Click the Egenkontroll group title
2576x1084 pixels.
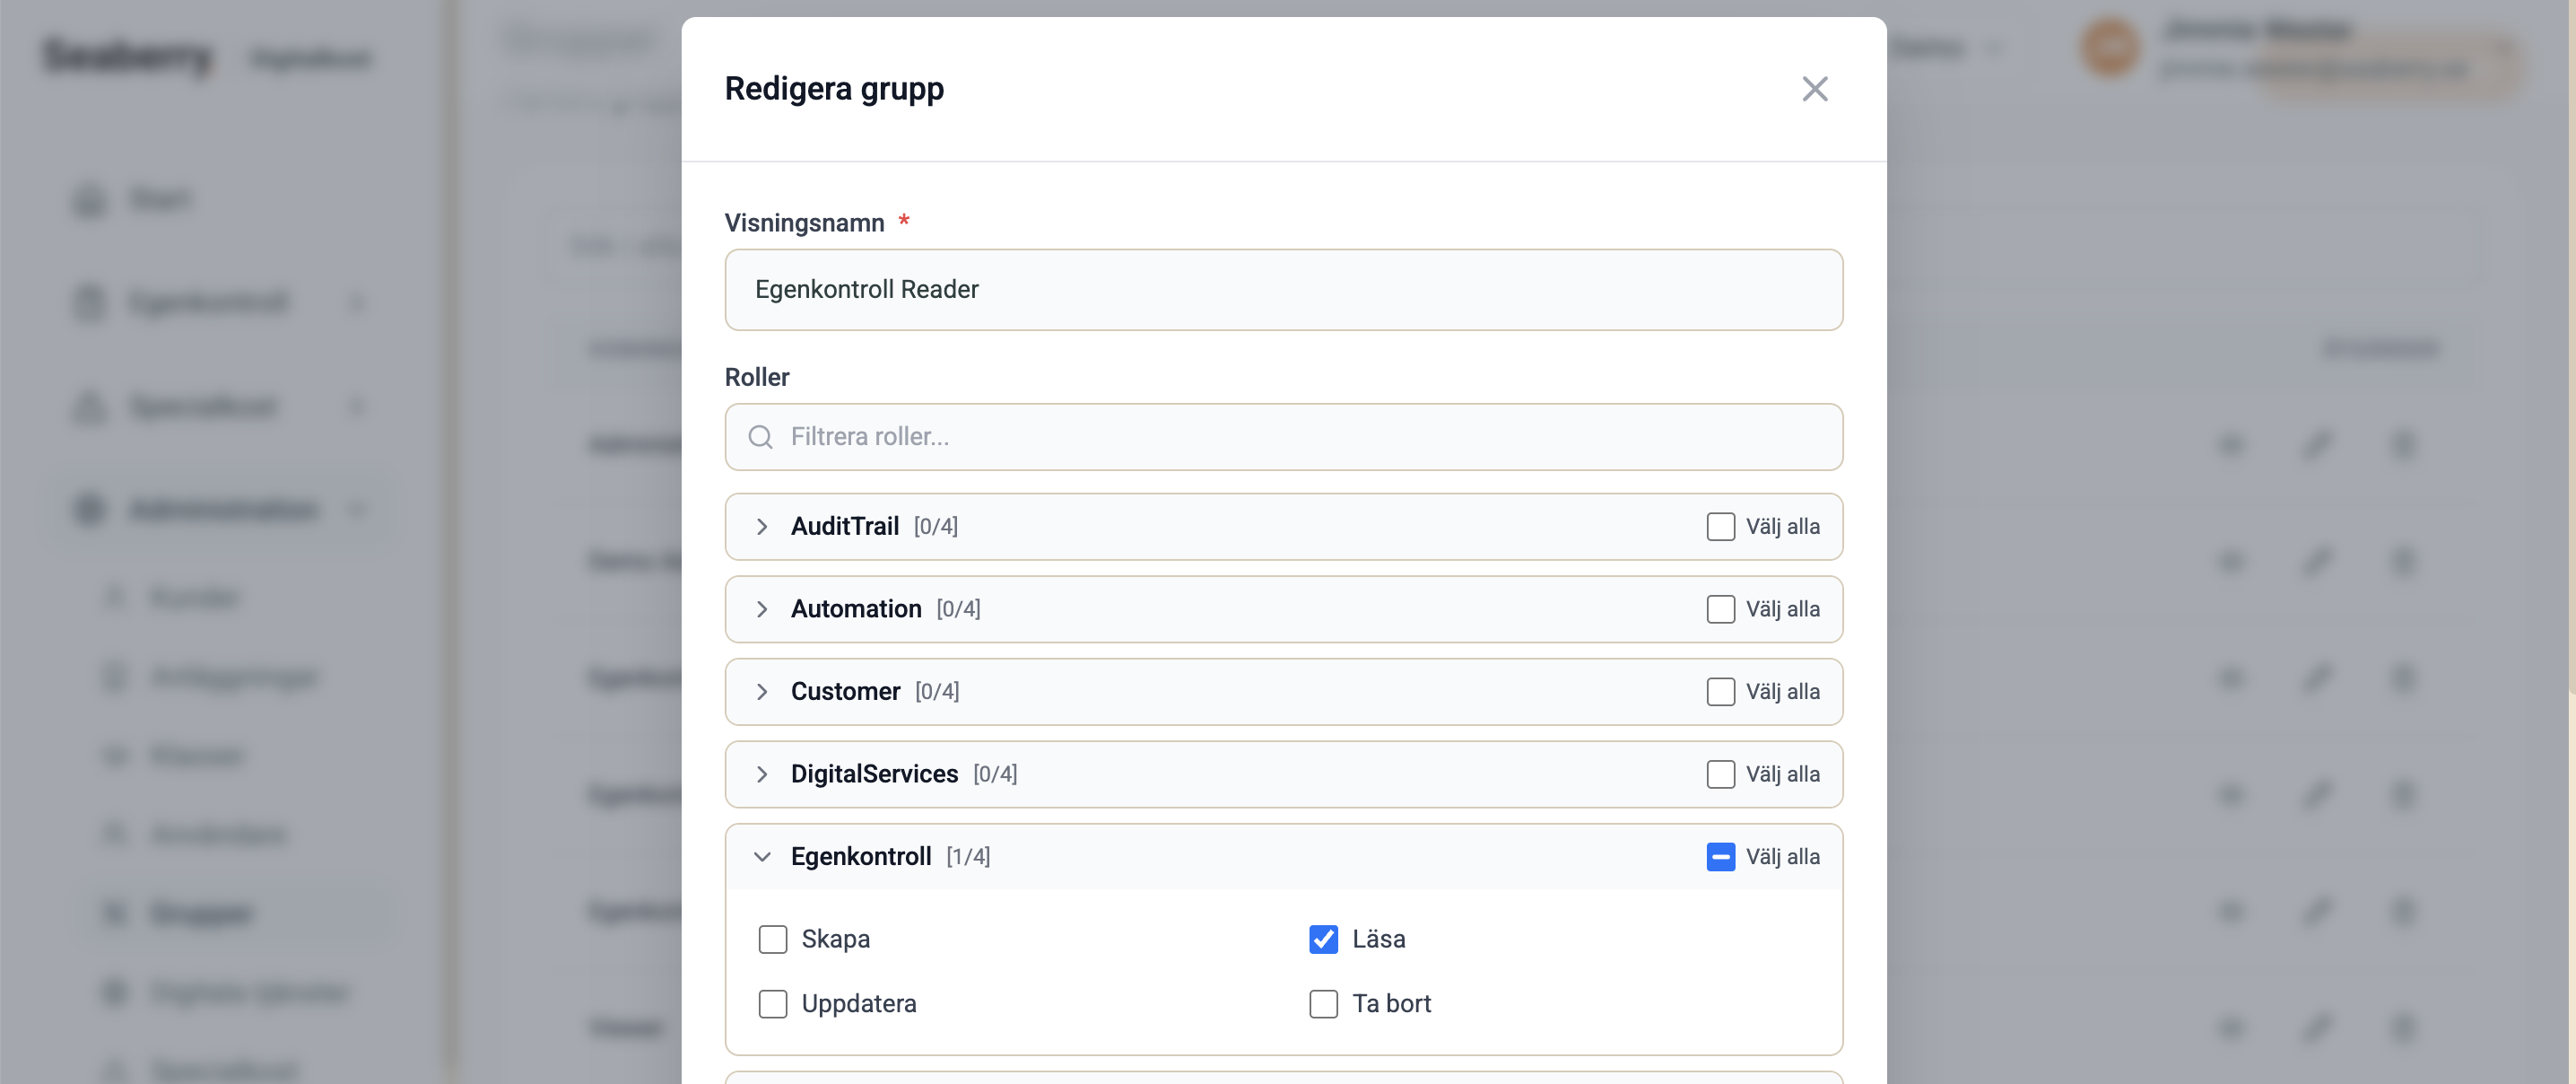[861, 857]
